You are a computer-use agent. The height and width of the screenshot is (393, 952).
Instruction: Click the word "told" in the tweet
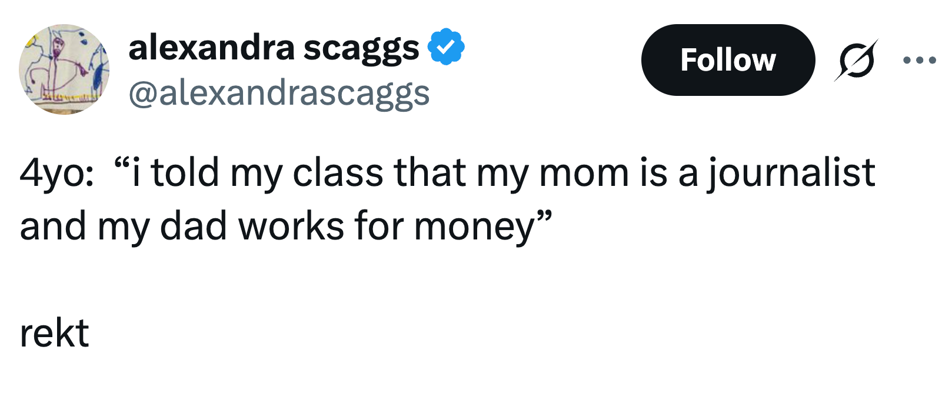click(185, 174)
